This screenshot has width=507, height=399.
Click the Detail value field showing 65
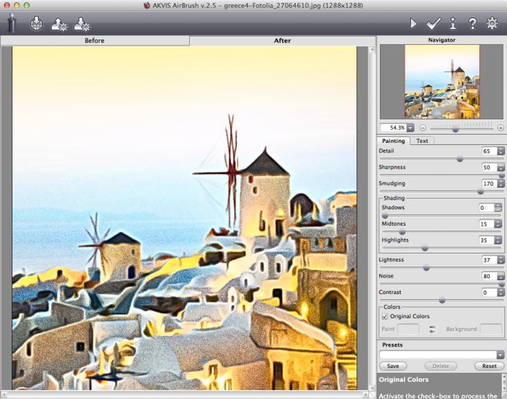click(488, 150)
